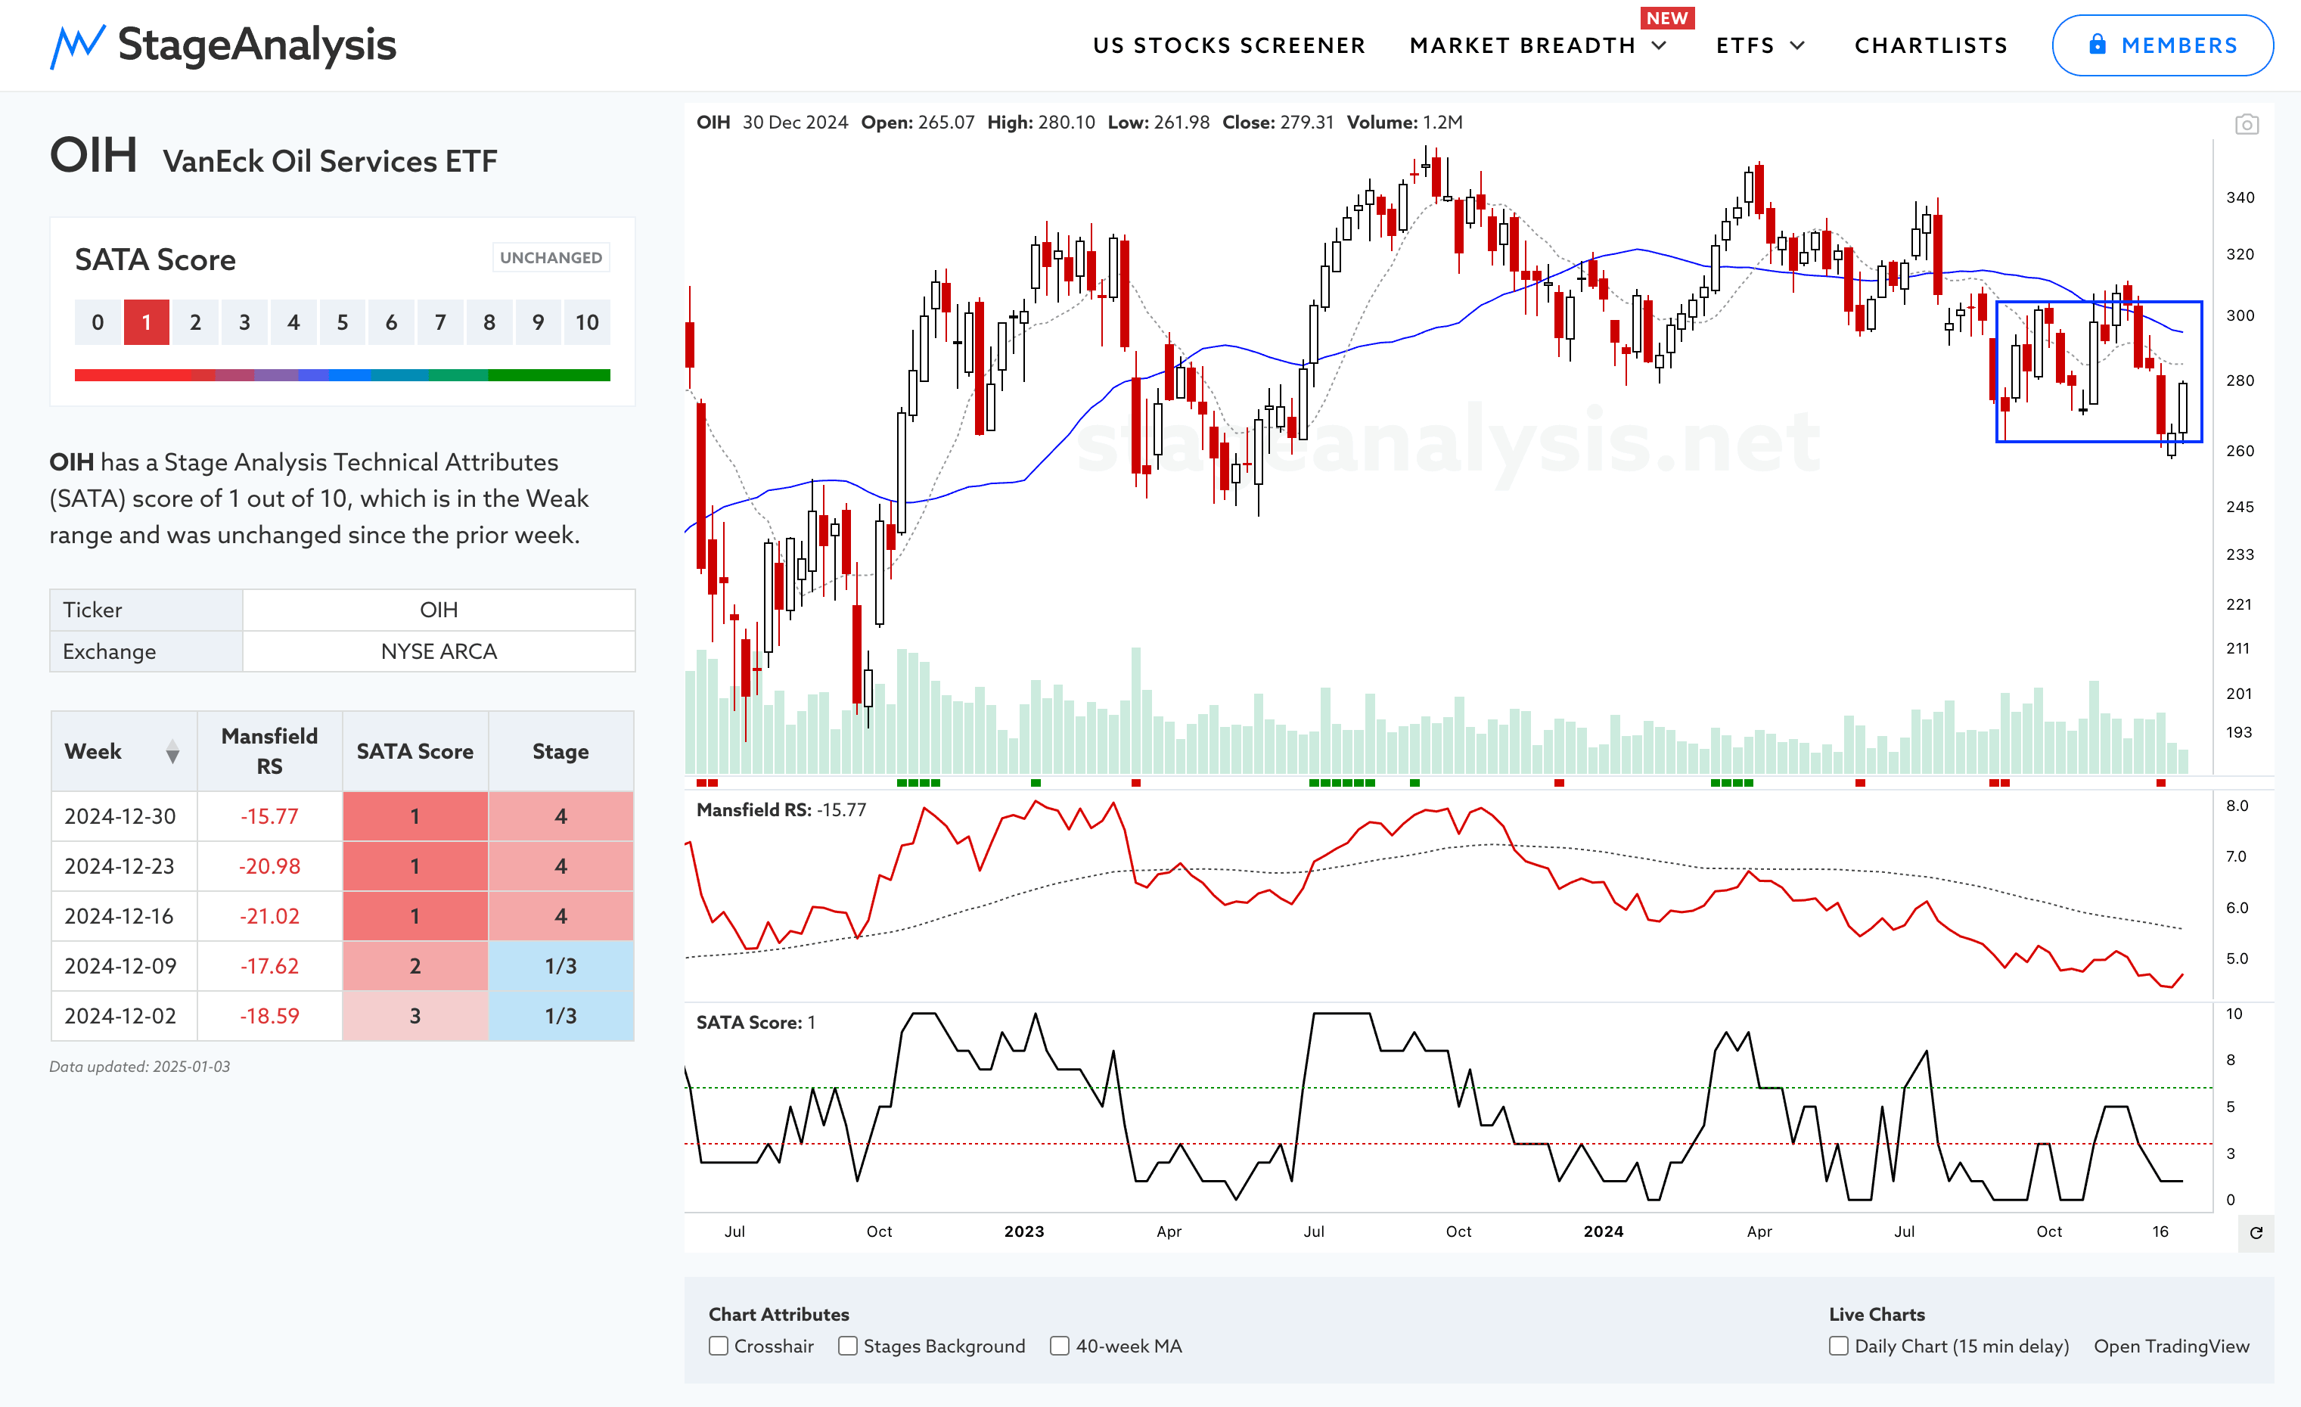2301x1407 pixels.
Task: Click the 2024 label on time axis
Action: (1604, 1232)
